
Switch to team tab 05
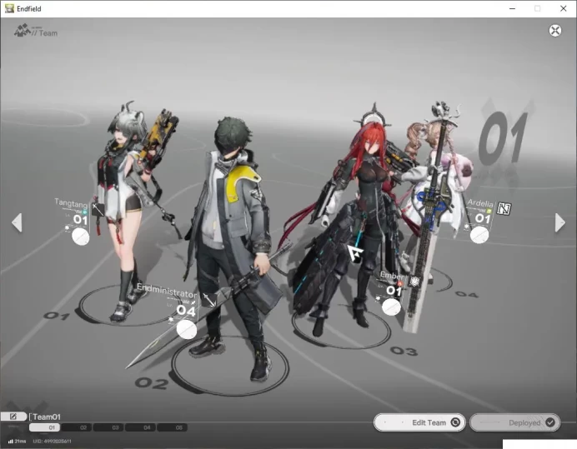pos(173,427)
